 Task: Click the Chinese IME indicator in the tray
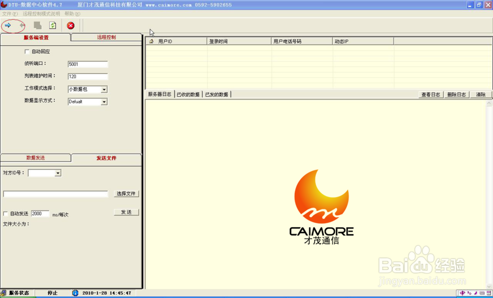[x=462, y=293]
